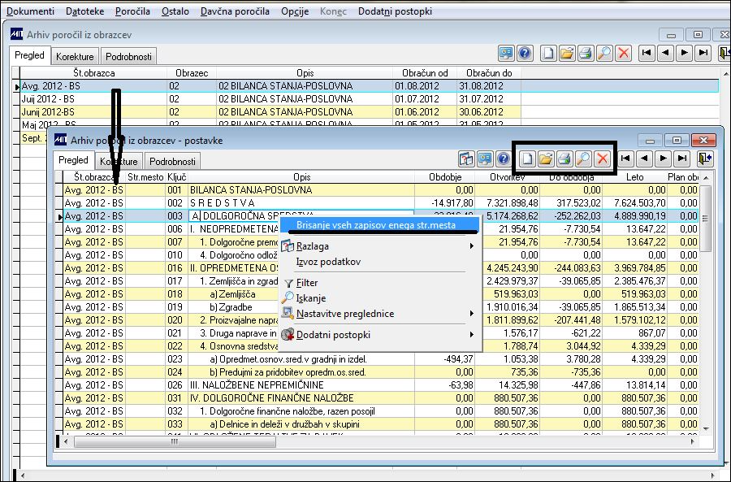Click the Obdobje column header
The image size is (731, 482).
point(448,177)
